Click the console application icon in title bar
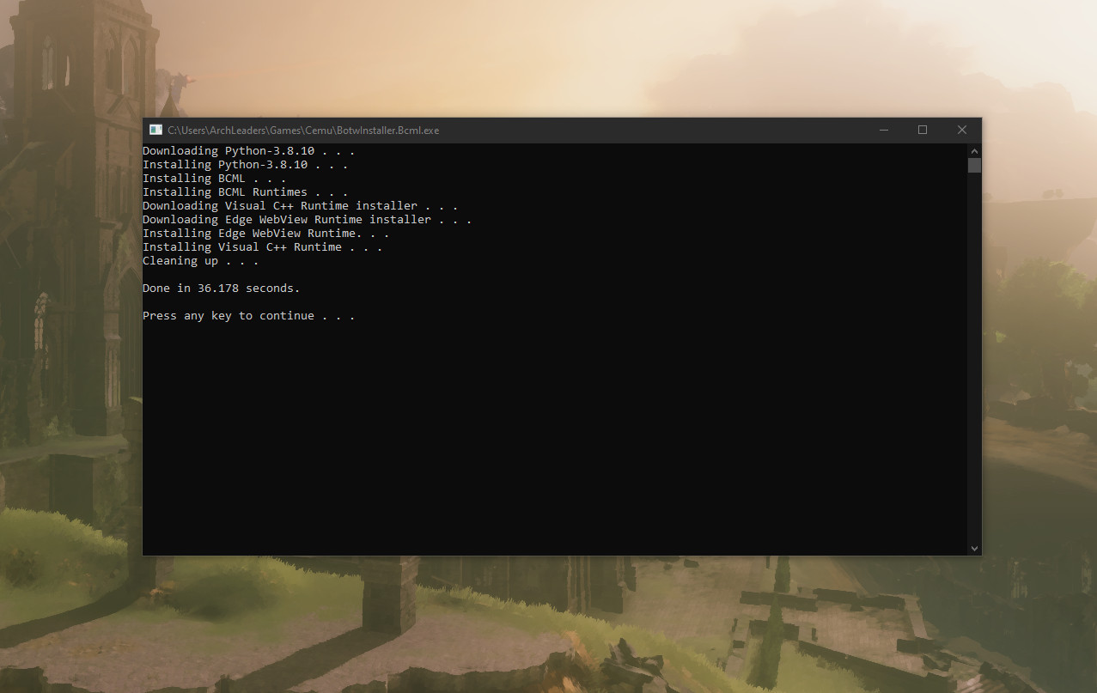 coord(155,130)
